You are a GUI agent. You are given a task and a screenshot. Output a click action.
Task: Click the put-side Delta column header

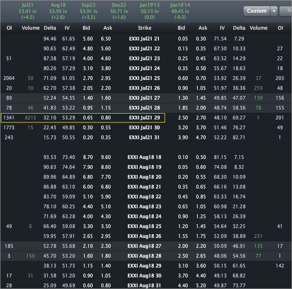tap(239, 28)
